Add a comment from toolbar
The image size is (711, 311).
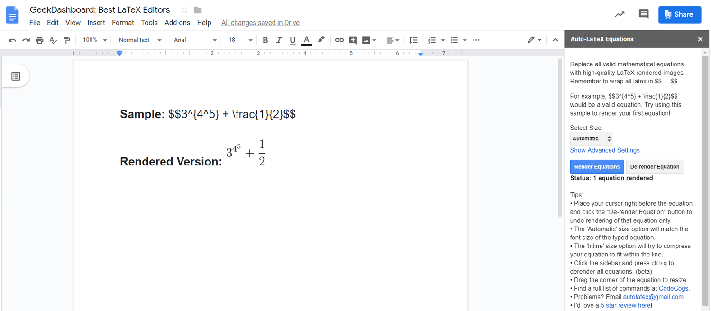click(x=353, y=40)
